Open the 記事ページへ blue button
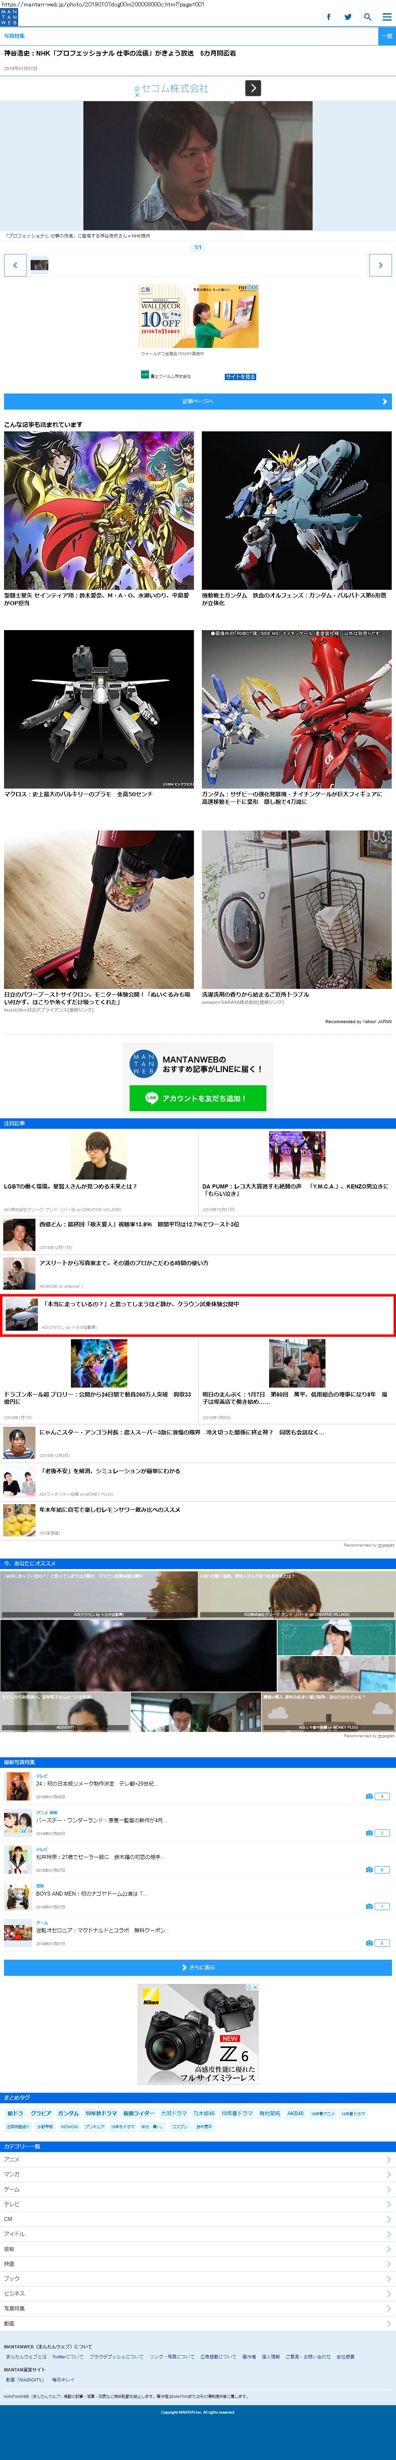396x2460 pixels. click(197, 401)
